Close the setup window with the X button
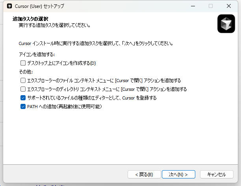Image resolution: width=241 pixels, height=186 pixels. coord(228,6)
